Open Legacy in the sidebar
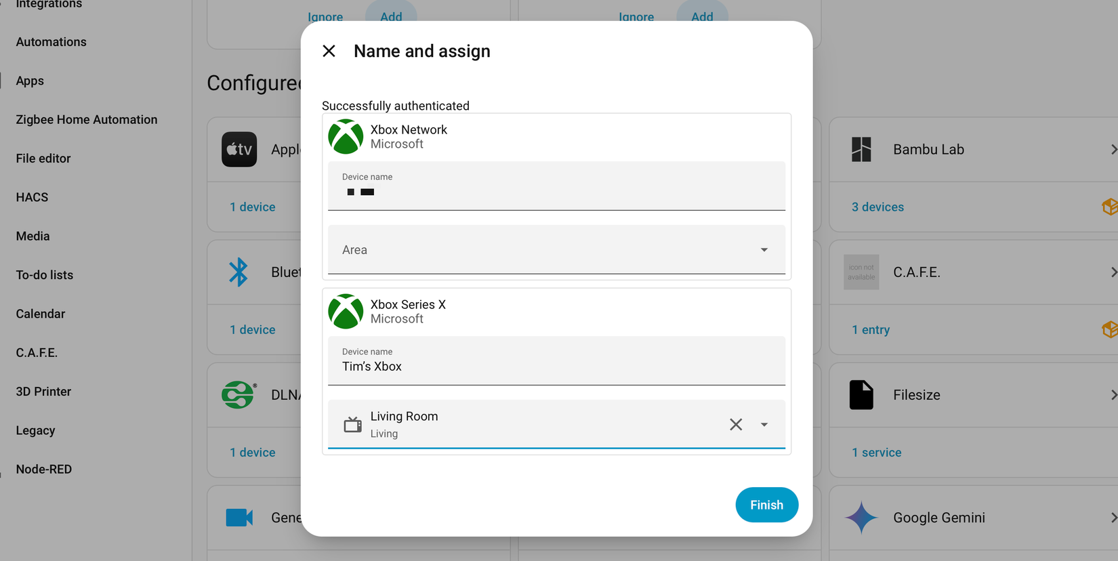This screenshot has height=561, width=1118. pos(35,430)
